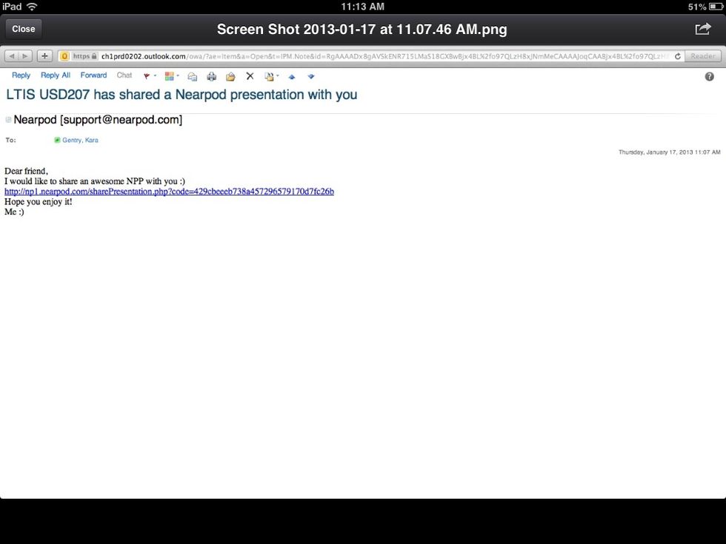The image size is (726, 544).
Task: Move the message to another folder
Action: tap(268, 75)
